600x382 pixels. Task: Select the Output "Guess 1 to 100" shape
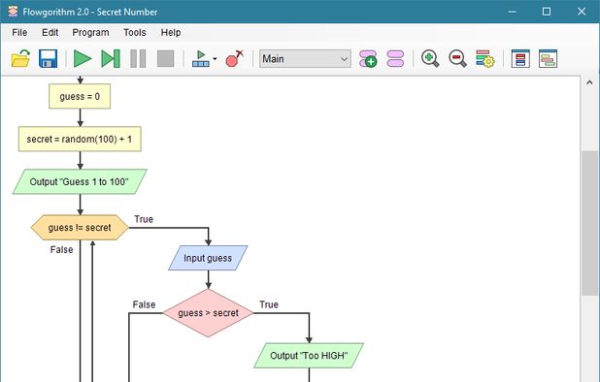80,182
